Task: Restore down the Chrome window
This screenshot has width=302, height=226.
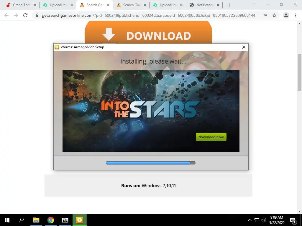Action: click(282, 4)
